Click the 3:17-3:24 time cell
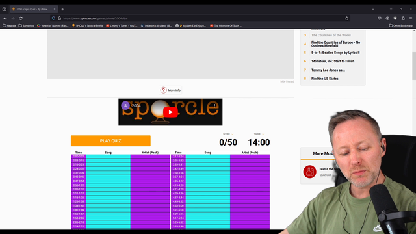 (178, 157)
